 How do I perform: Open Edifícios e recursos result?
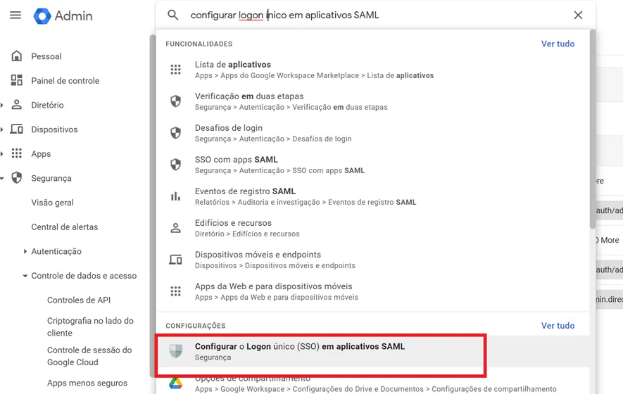pos(372,228)
